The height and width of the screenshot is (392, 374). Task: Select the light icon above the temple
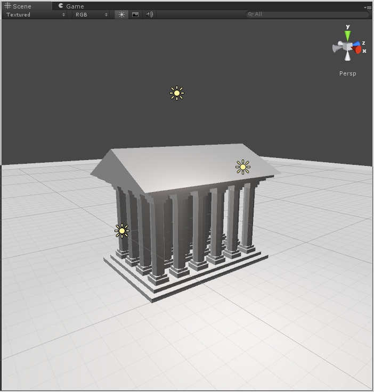pyautogui.click(x=177, y=93)
